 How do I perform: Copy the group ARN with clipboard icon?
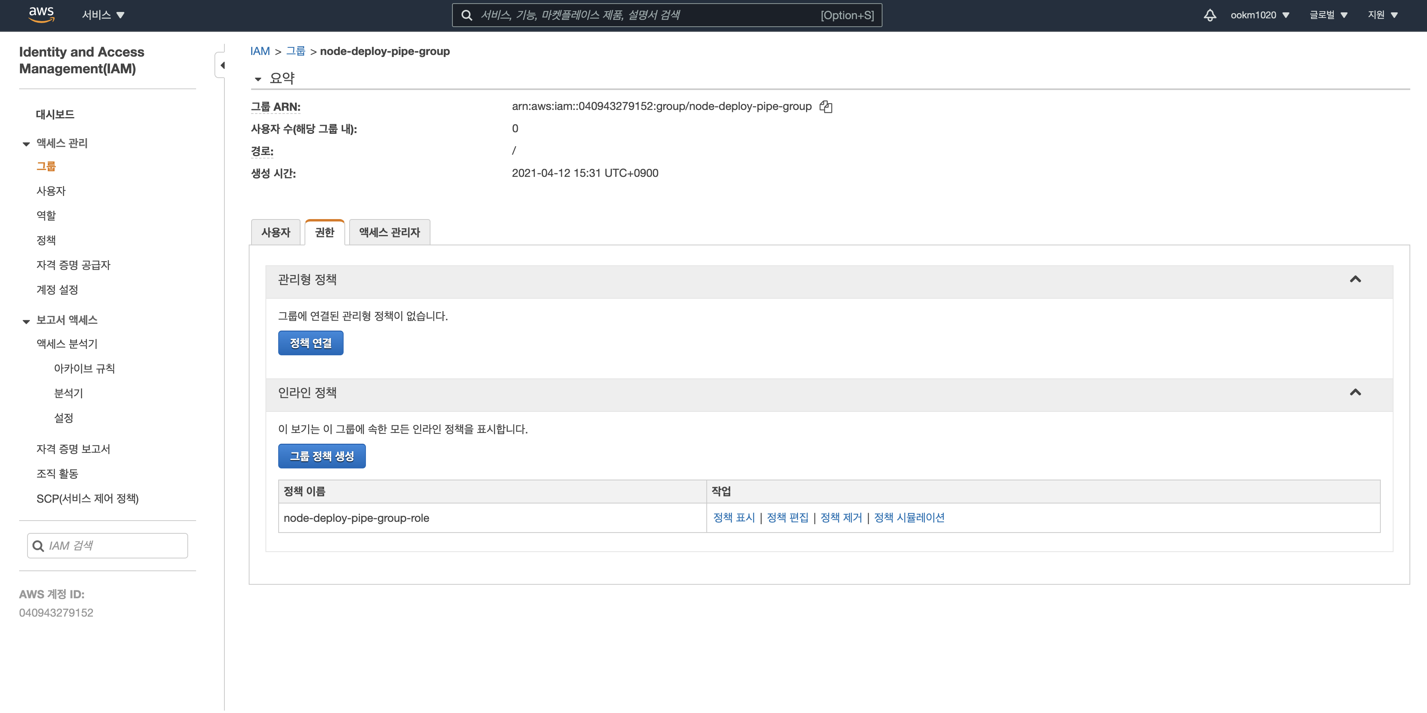pos(826,107)
